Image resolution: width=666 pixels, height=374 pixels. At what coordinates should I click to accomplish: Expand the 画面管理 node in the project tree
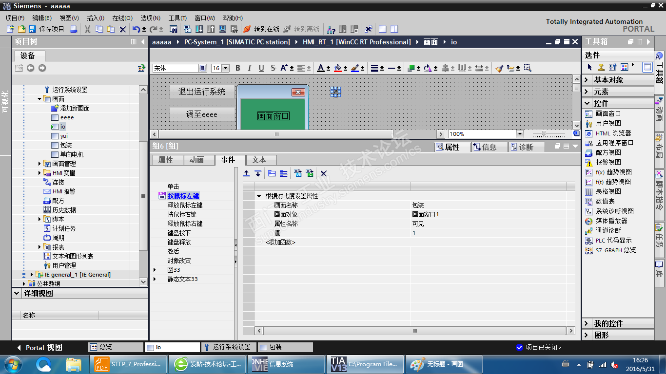39,164
